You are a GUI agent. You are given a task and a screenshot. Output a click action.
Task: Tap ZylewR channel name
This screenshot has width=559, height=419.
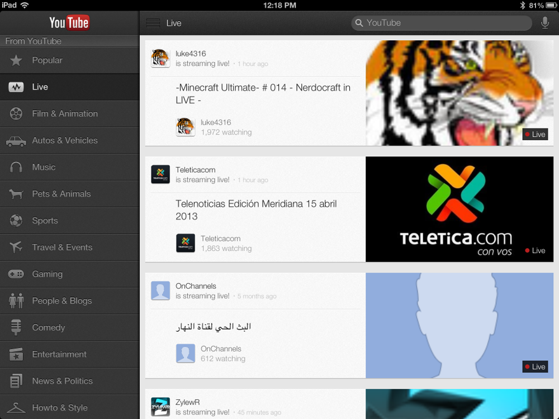pos(187,402)
